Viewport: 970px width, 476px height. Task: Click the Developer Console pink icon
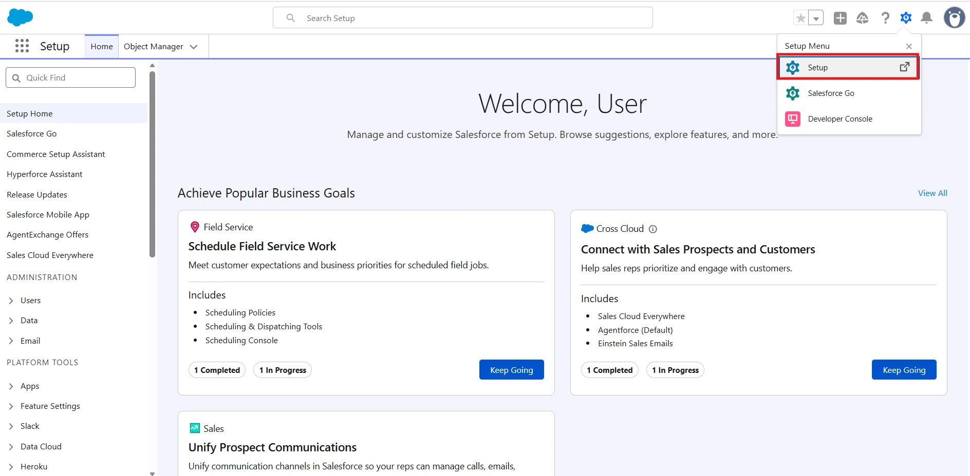coord(793,119)
